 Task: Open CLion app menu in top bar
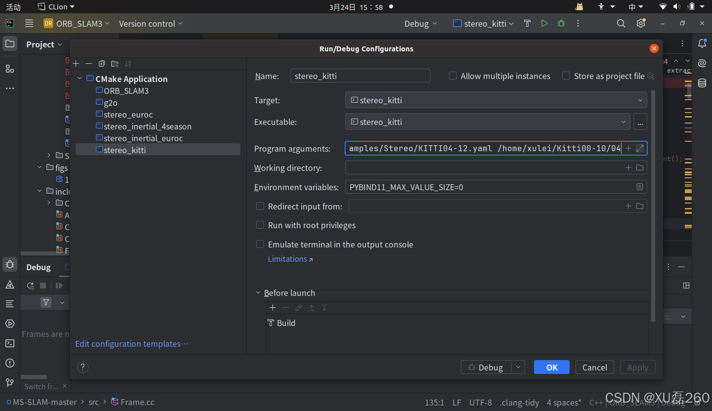click(x=57, y=7)
